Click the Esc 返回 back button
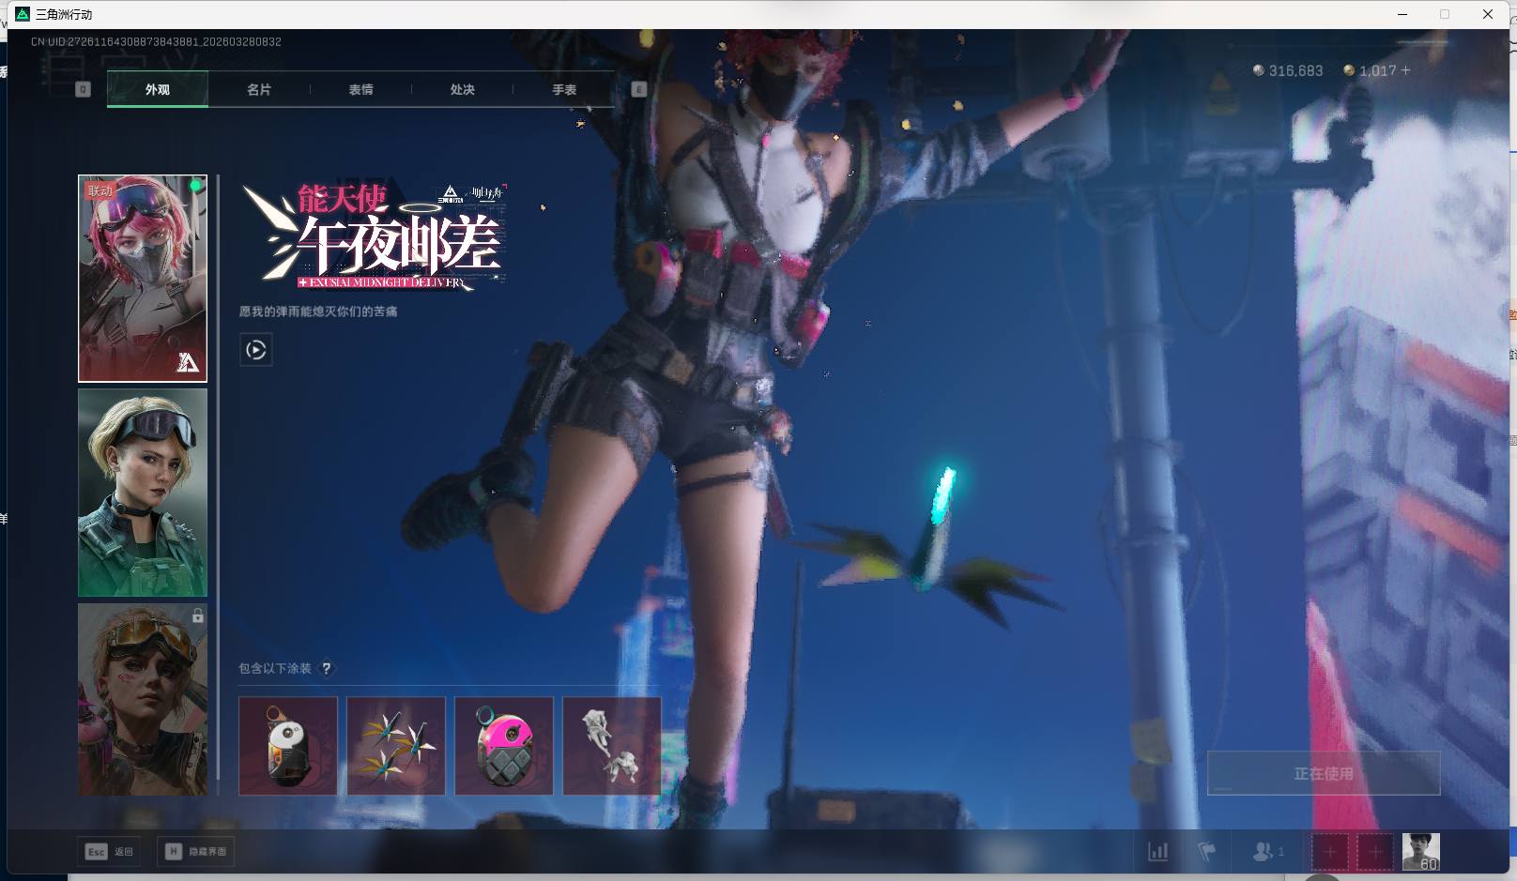The image size is (1517, 881). pyautogui.click(x=110, y=852)
